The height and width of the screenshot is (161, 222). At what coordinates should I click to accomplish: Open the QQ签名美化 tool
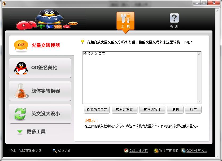pyautogui.click(x=40, y=68)
